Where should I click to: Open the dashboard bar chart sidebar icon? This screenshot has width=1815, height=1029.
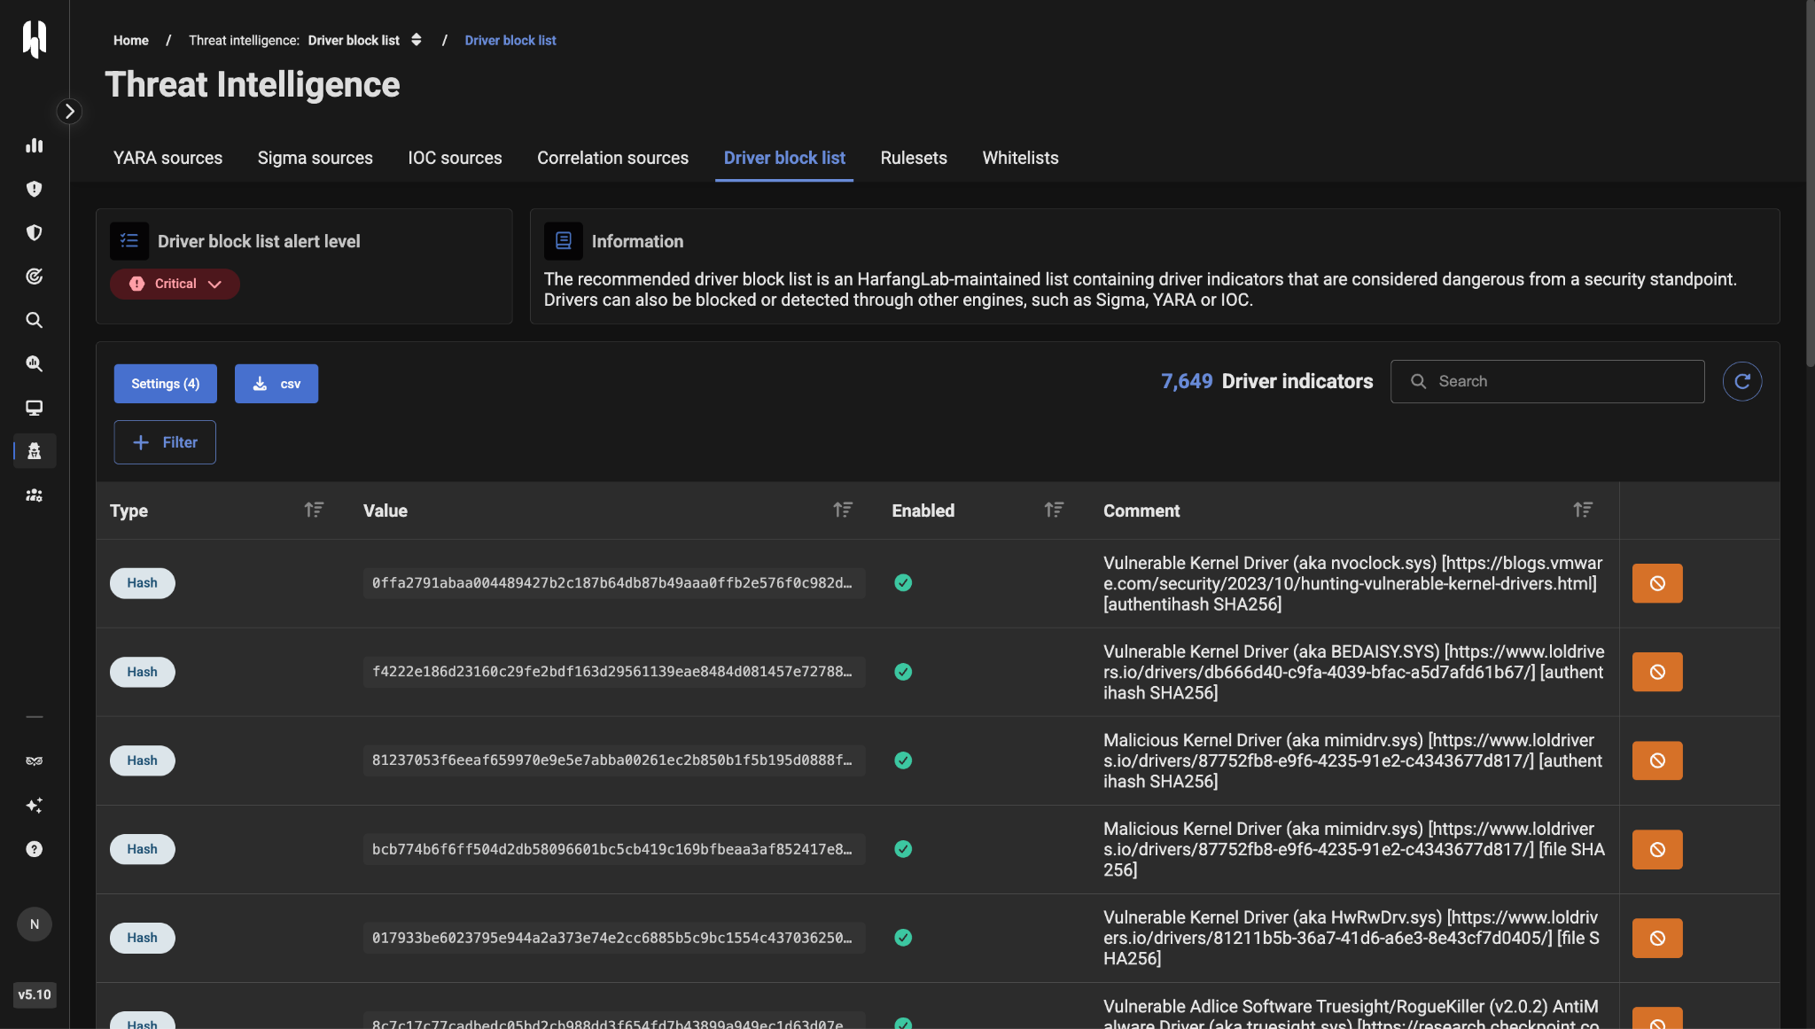point(35,145)
